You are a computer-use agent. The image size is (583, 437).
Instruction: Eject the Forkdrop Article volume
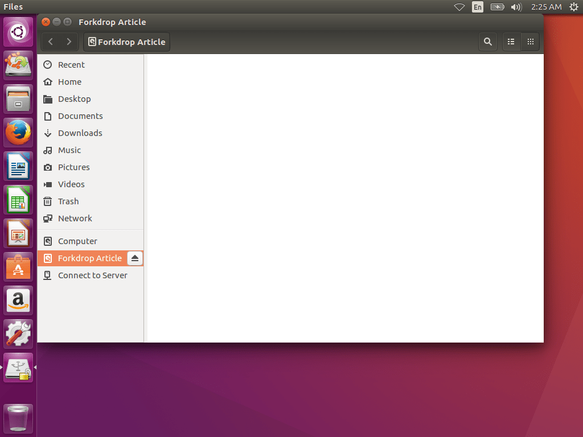(x=135, y=258)
